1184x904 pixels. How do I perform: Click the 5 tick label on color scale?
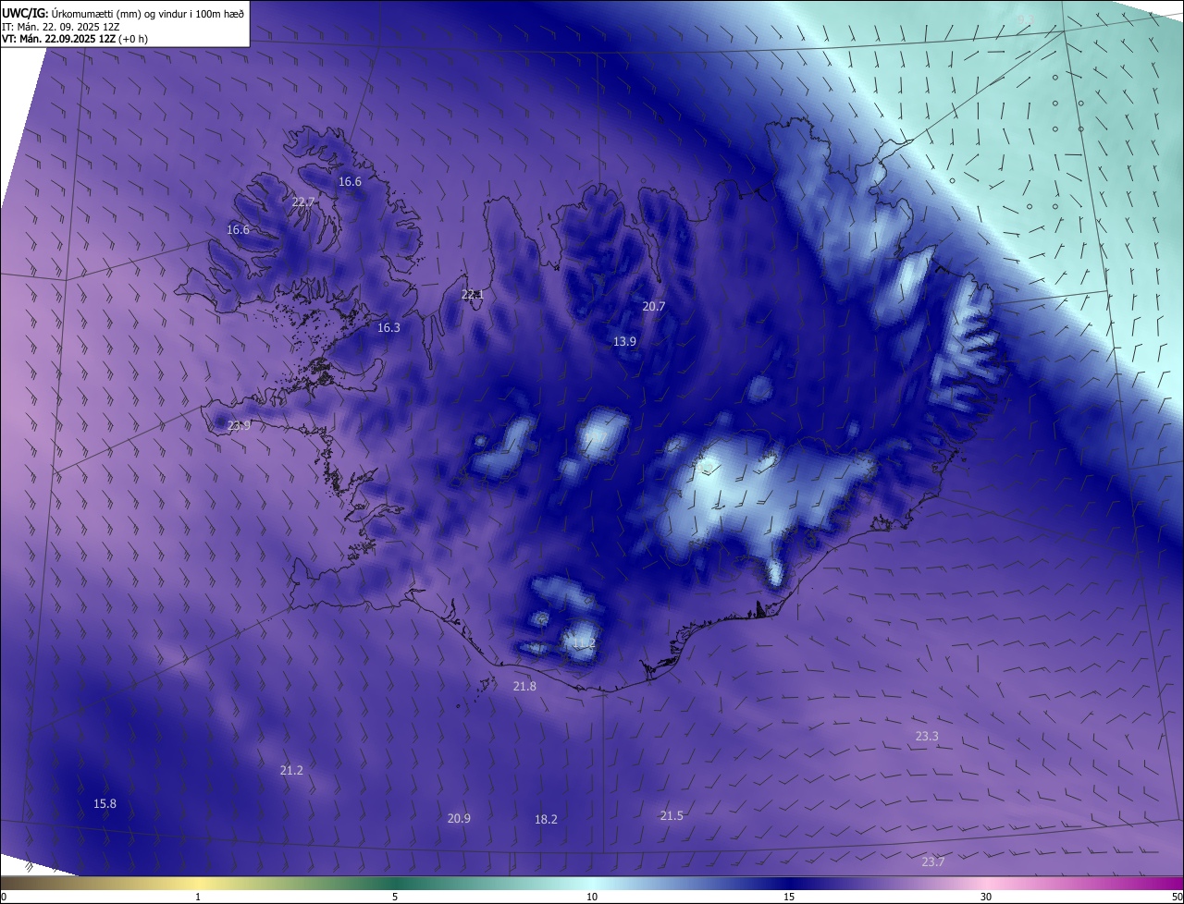(395, 897)
